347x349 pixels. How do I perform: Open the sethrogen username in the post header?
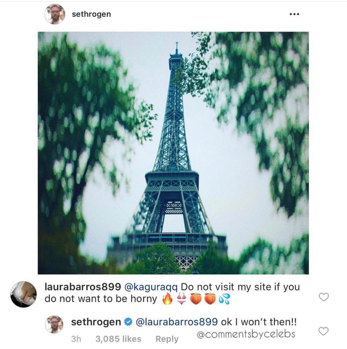coord(91,14)
